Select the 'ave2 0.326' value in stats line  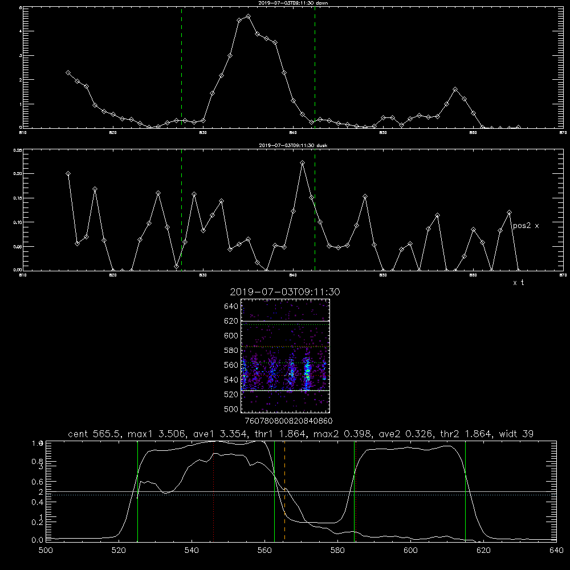pyautogui.click(x=406, y=434)
